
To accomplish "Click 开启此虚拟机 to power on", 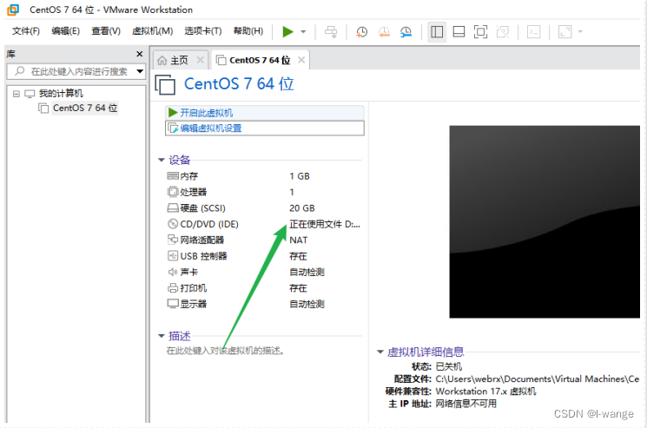I will coord(265,113).
